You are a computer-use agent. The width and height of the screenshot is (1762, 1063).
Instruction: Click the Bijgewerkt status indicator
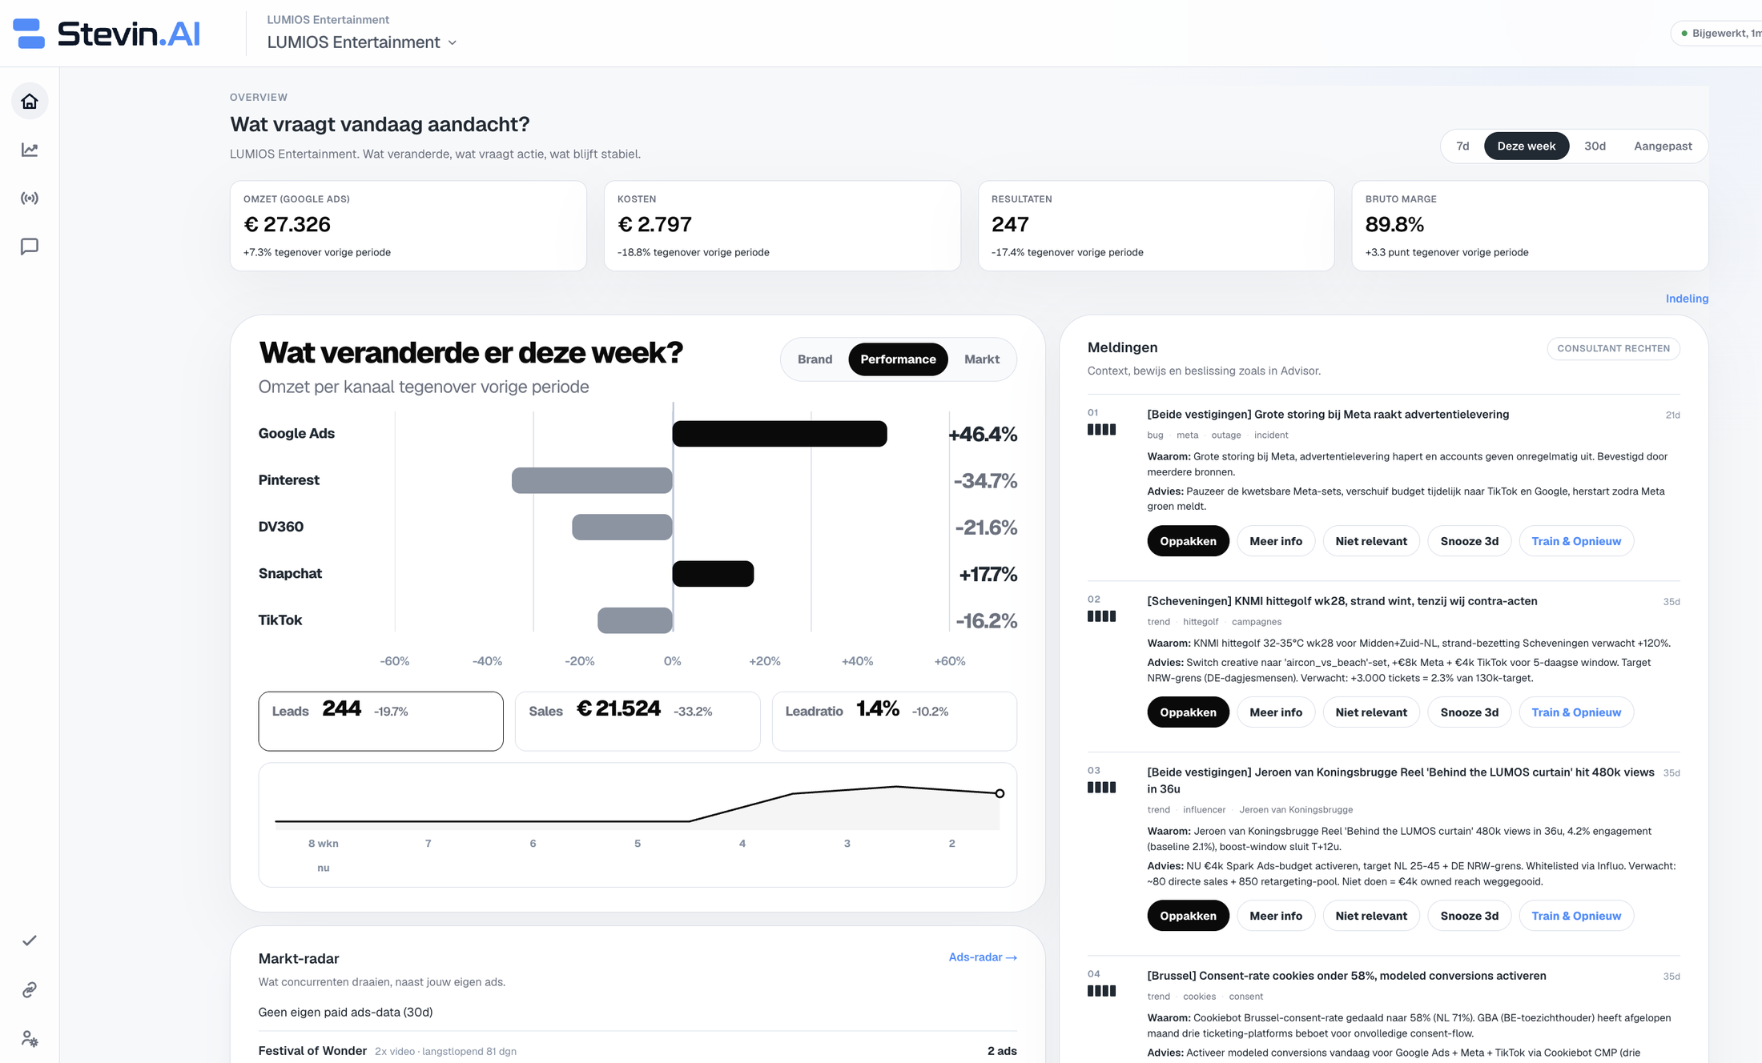[x=1717, y=34]
